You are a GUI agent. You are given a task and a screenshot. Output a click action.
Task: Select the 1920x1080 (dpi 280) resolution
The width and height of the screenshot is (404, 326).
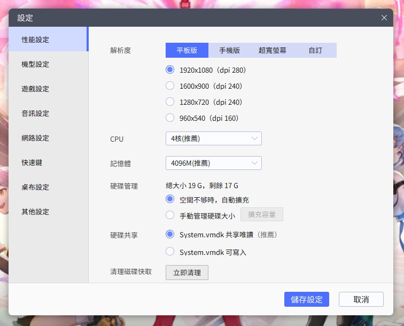pyautogui.click(x=170, y=69)
